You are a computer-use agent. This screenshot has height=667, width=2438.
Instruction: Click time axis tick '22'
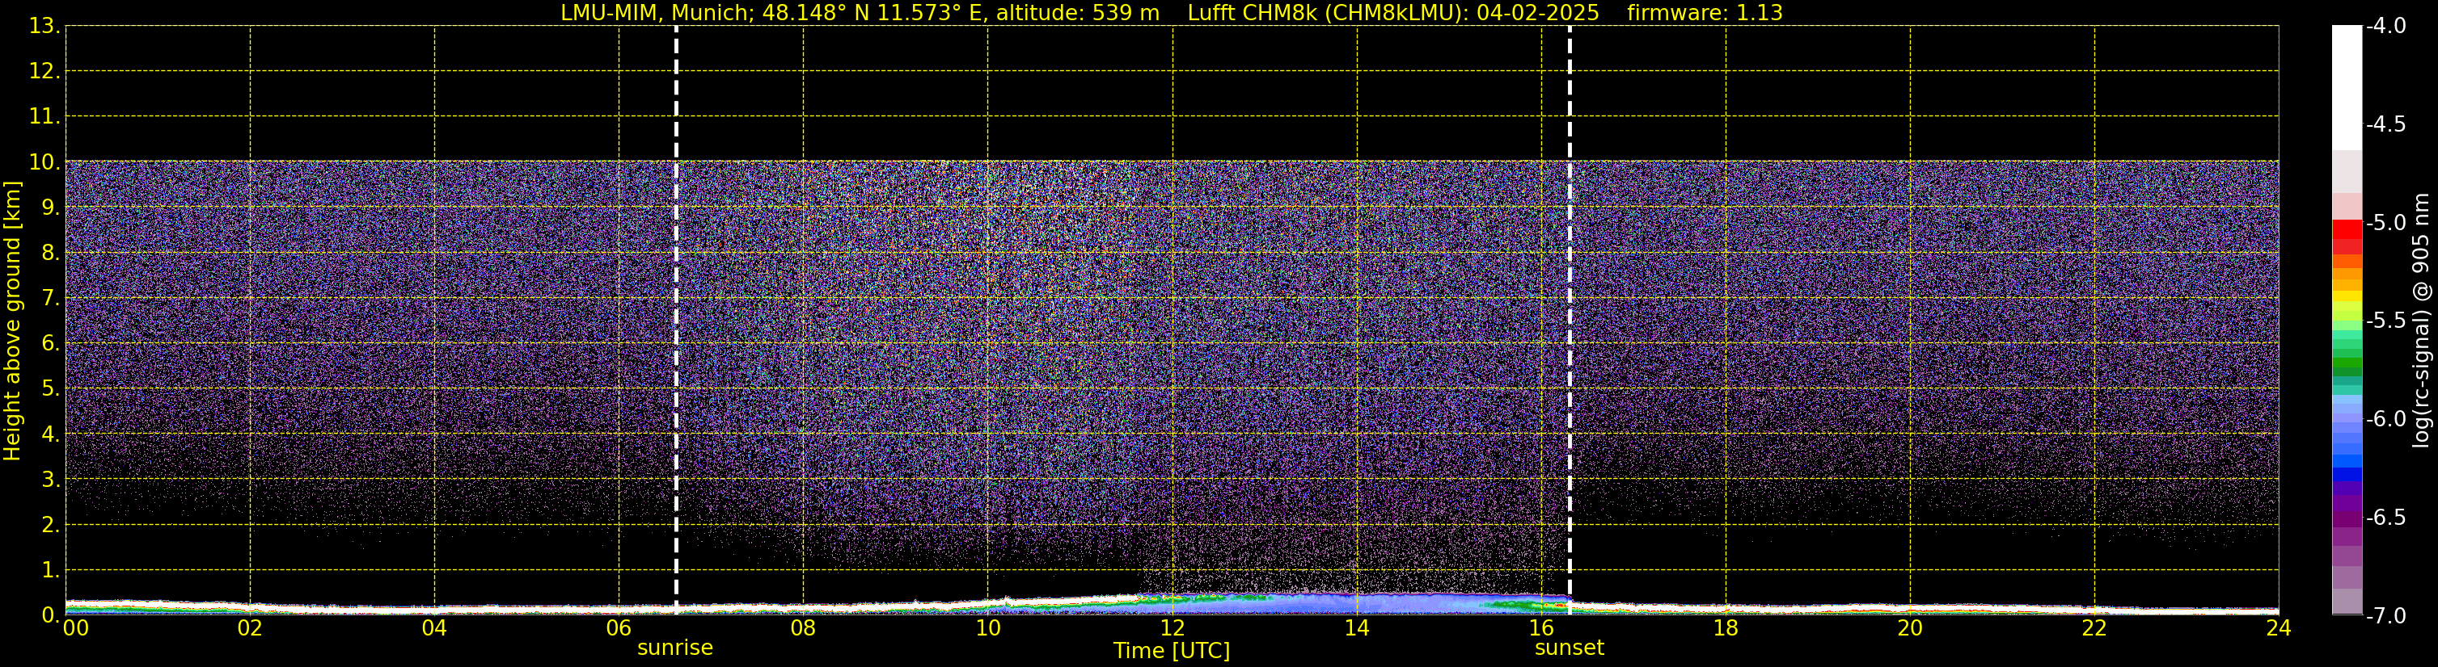click(2094, 628)
